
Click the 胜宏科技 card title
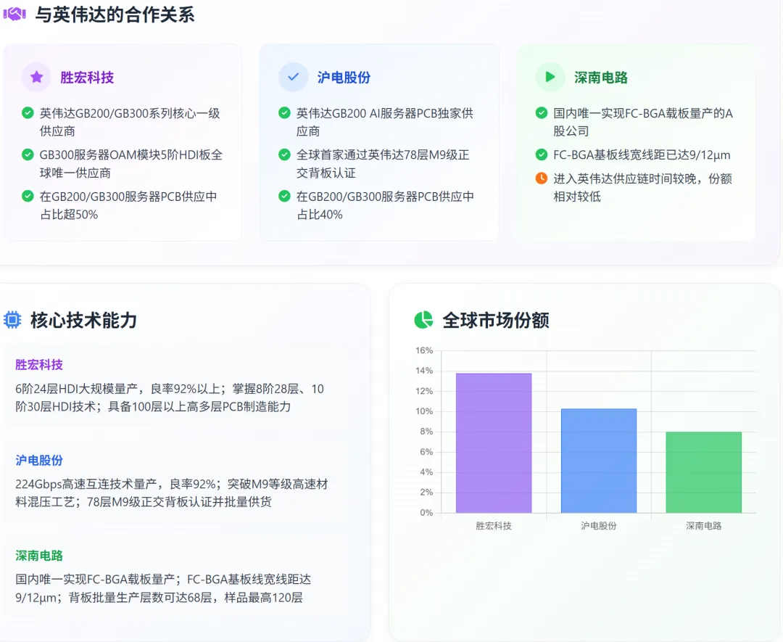click(x=87, y=78)
